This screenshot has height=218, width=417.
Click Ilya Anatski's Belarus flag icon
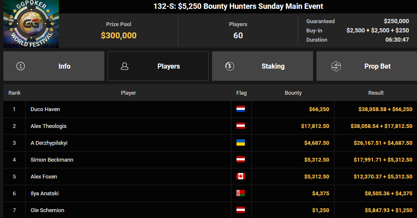[241, 193]
